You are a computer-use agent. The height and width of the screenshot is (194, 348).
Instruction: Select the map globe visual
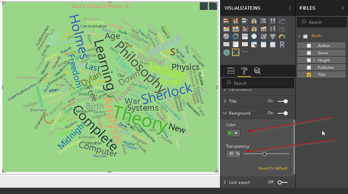254,36
